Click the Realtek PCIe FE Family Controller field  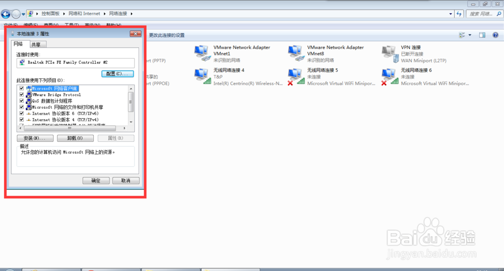tap(76, 62)
